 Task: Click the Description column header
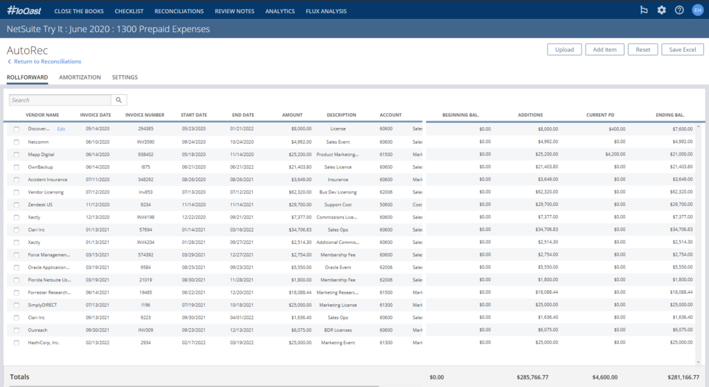[x=341, y=115]
